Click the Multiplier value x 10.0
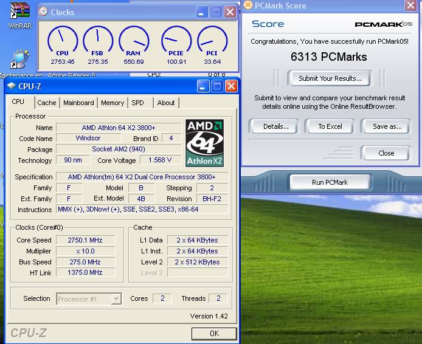Screen dimensions: 422x344 coord(85,251)
